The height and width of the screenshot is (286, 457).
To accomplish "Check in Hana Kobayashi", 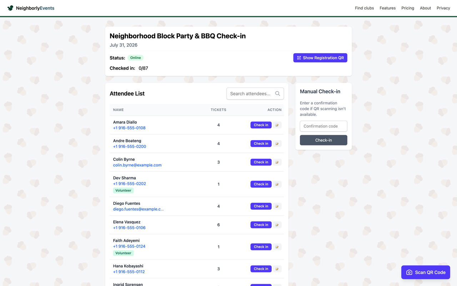I will (261, 269).
